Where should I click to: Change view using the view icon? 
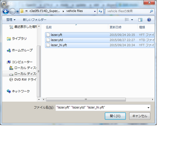pyautogui.click(x=127, y=20)
